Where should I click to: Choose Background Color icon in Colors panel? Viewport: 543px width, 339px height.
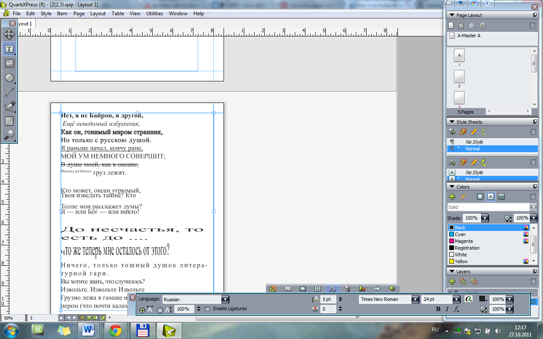tap(501, 197)
